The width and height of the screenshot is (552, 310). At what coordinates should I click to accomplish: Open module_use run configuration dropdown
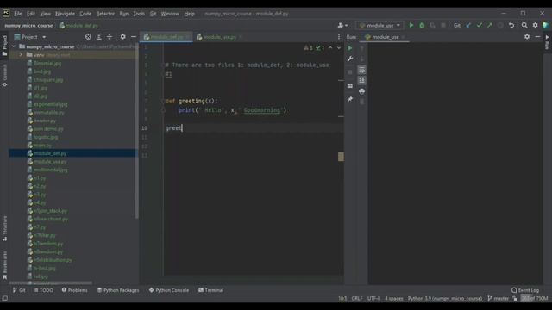(x=379, y=25)
